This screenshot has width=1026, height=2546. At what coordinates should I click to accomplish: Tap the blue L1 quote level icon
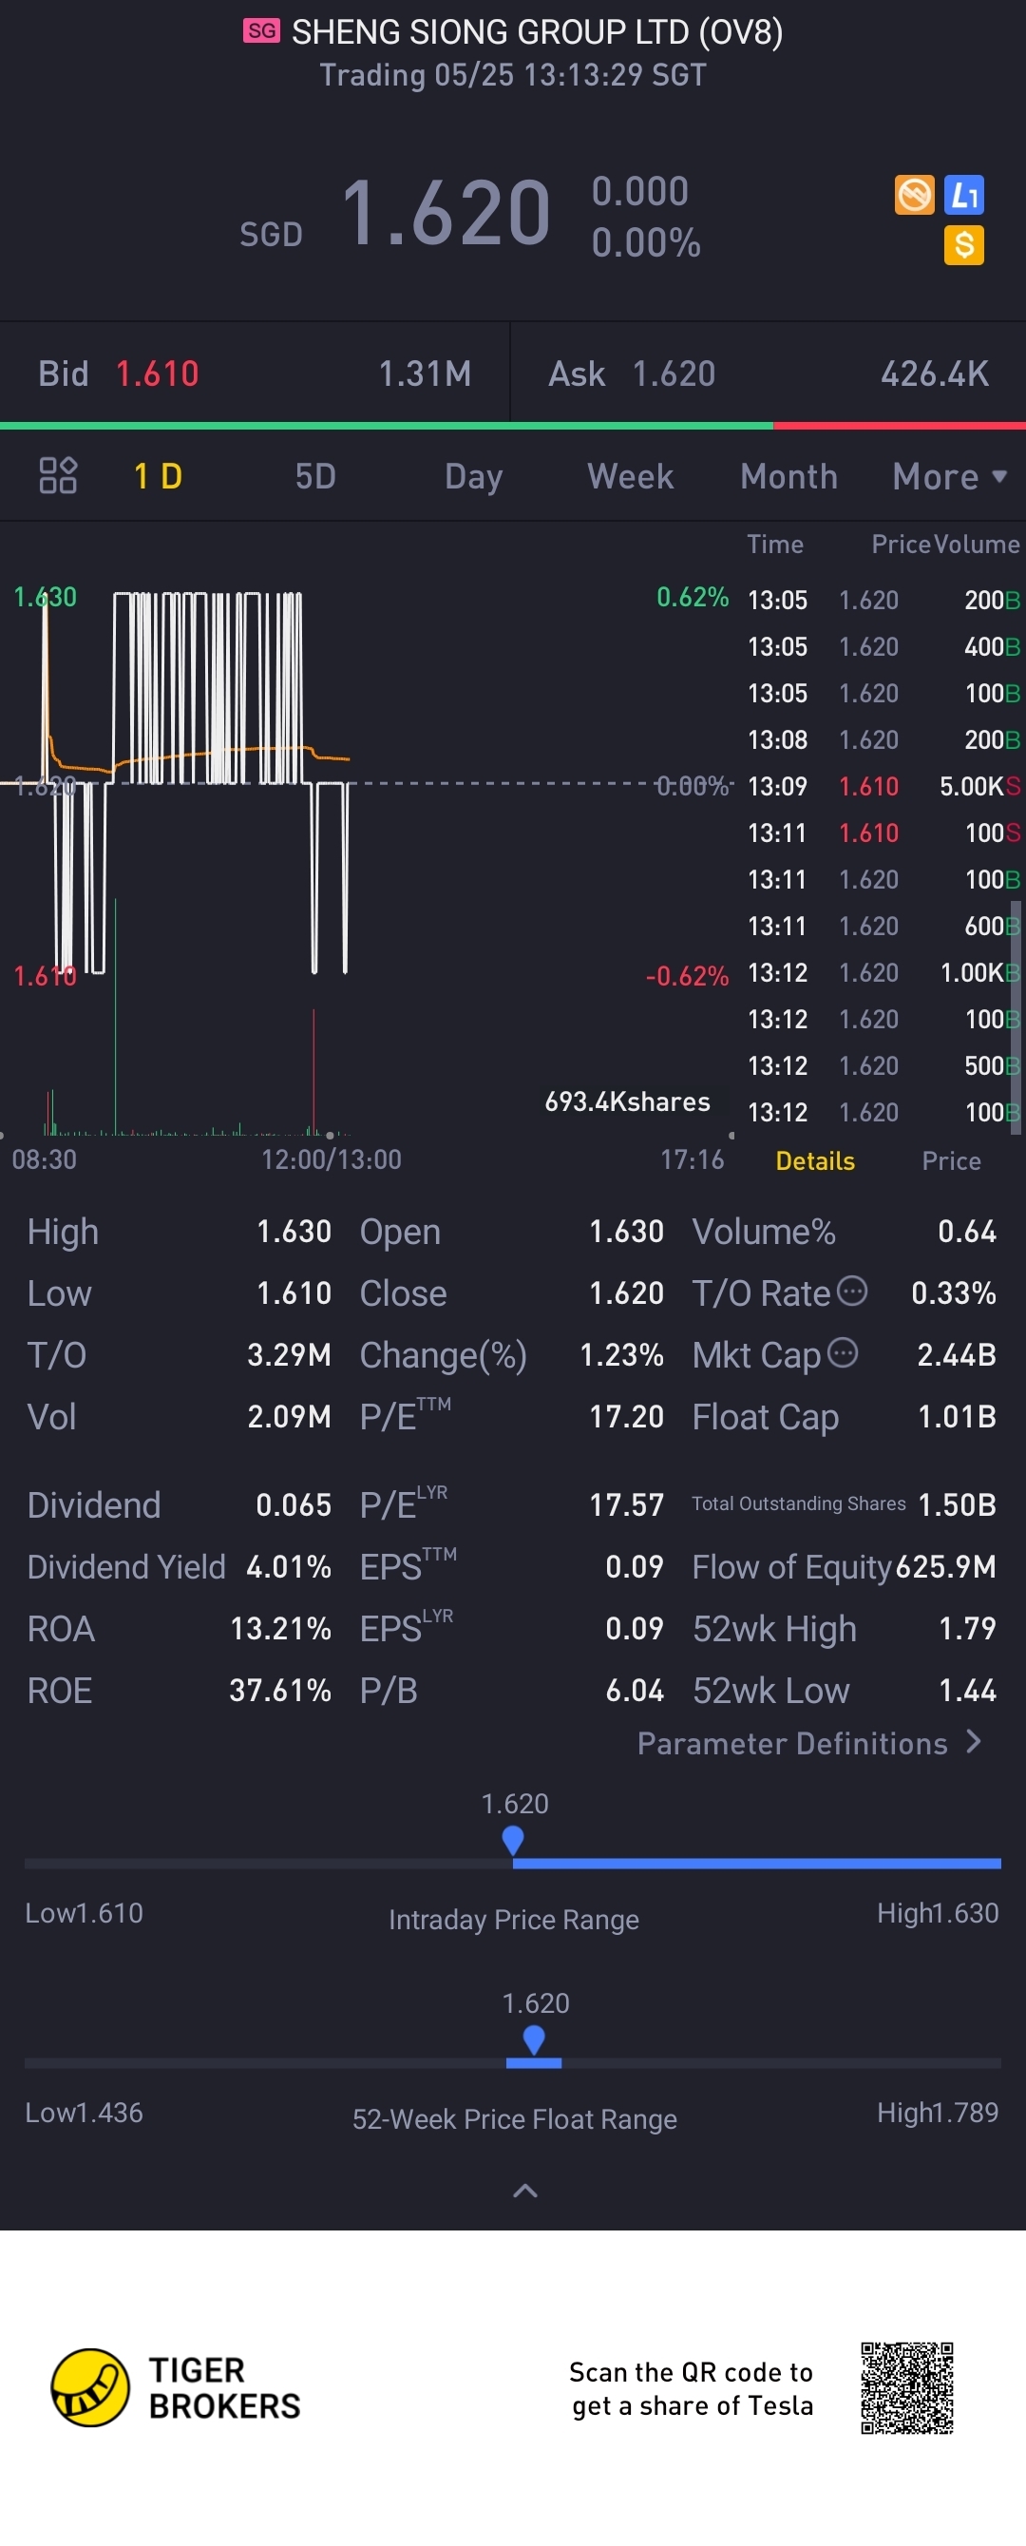point(963,195)
